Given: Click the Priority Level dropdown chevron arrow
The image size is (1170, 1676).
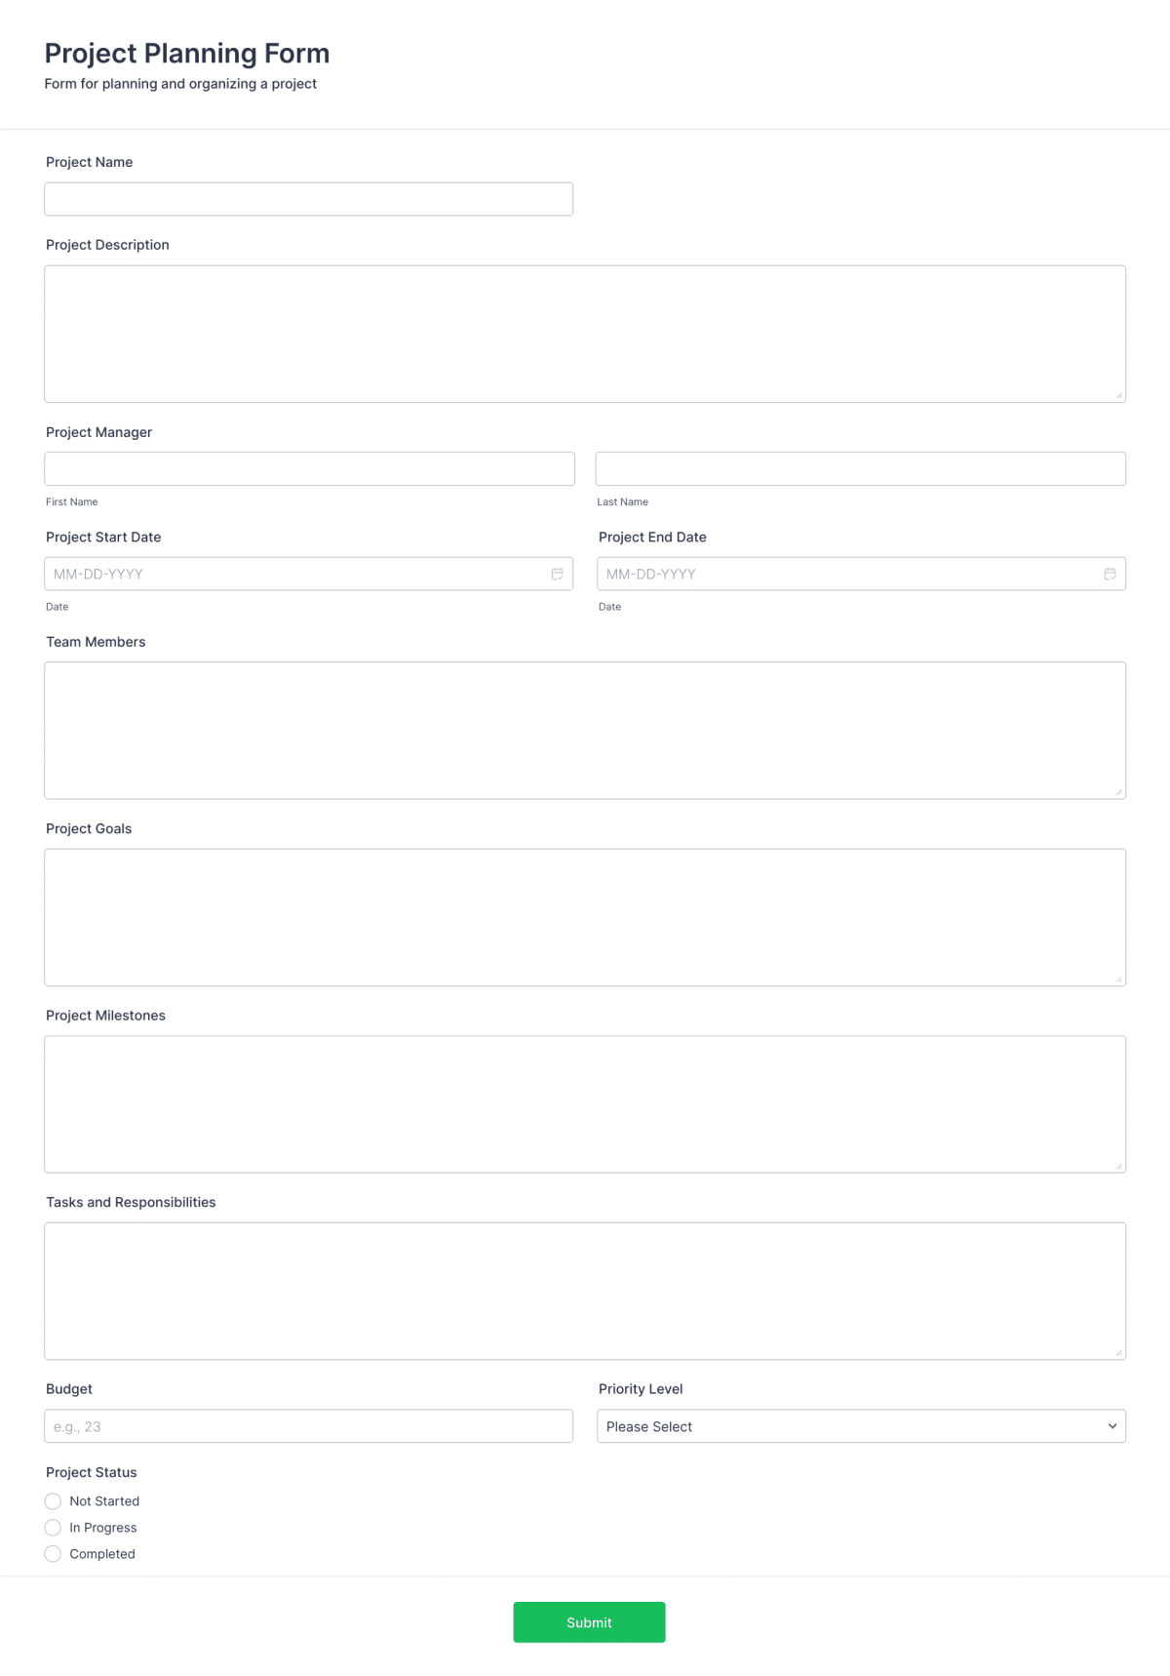Looking at the screenshot, I should pyautogui.click(x=1110, y=1425).
